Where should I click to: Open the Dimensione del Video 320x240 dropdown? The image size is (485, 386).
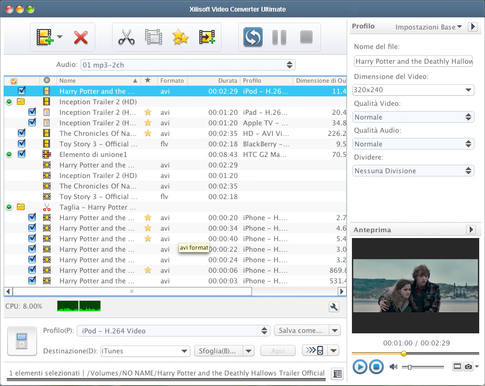(413, 90)
